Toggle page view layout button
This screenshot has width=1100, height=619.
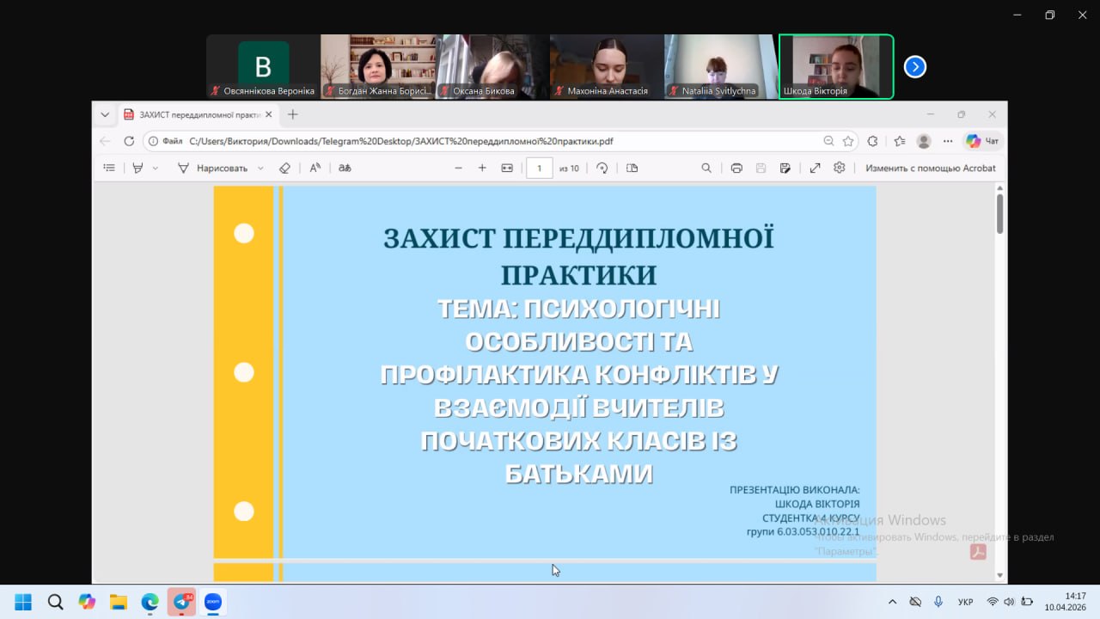632,169
